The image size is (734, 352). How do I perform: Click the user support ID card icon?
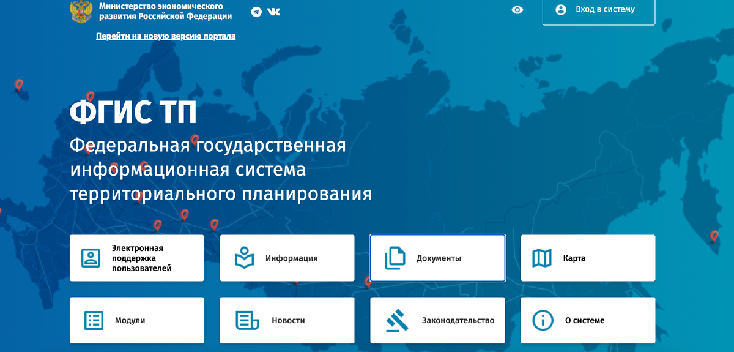point(91,258)
